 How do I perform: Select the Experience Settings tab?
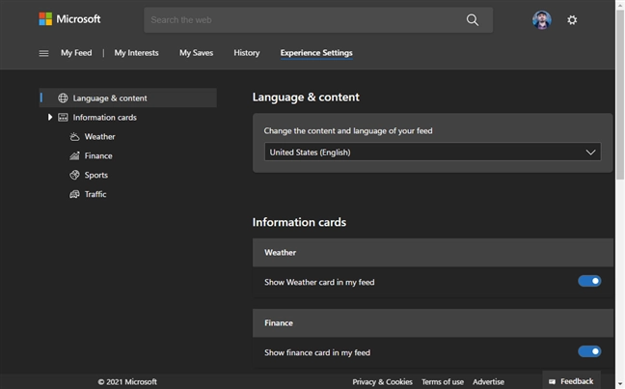tap(316, 53)
